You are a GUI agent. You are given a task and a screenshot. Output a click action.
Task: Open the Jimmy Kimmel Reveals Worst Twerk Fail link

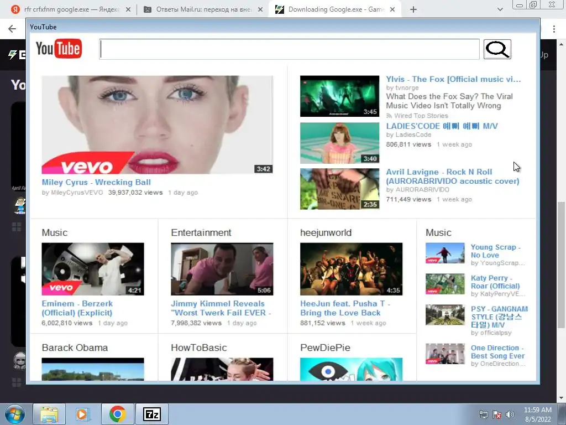(x=221, y=308)
